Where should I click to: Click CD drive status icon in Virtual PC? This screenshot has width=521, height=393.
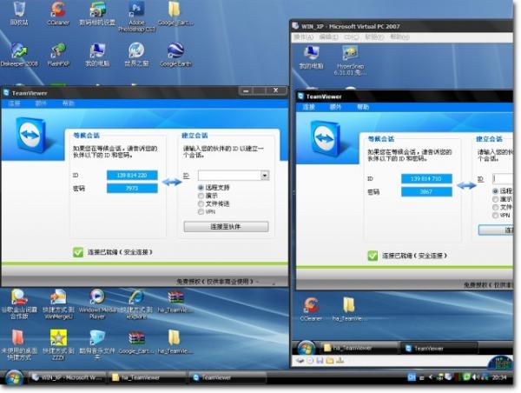pyautogui.click(x=310, y=360)
